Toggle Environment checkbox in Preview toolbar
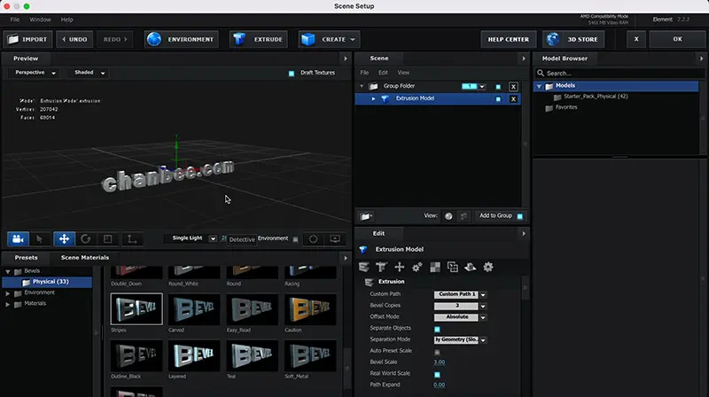Image resolution: width=709 pixels, height=397 pixels. pyautogui.click(x=295, y=239)
